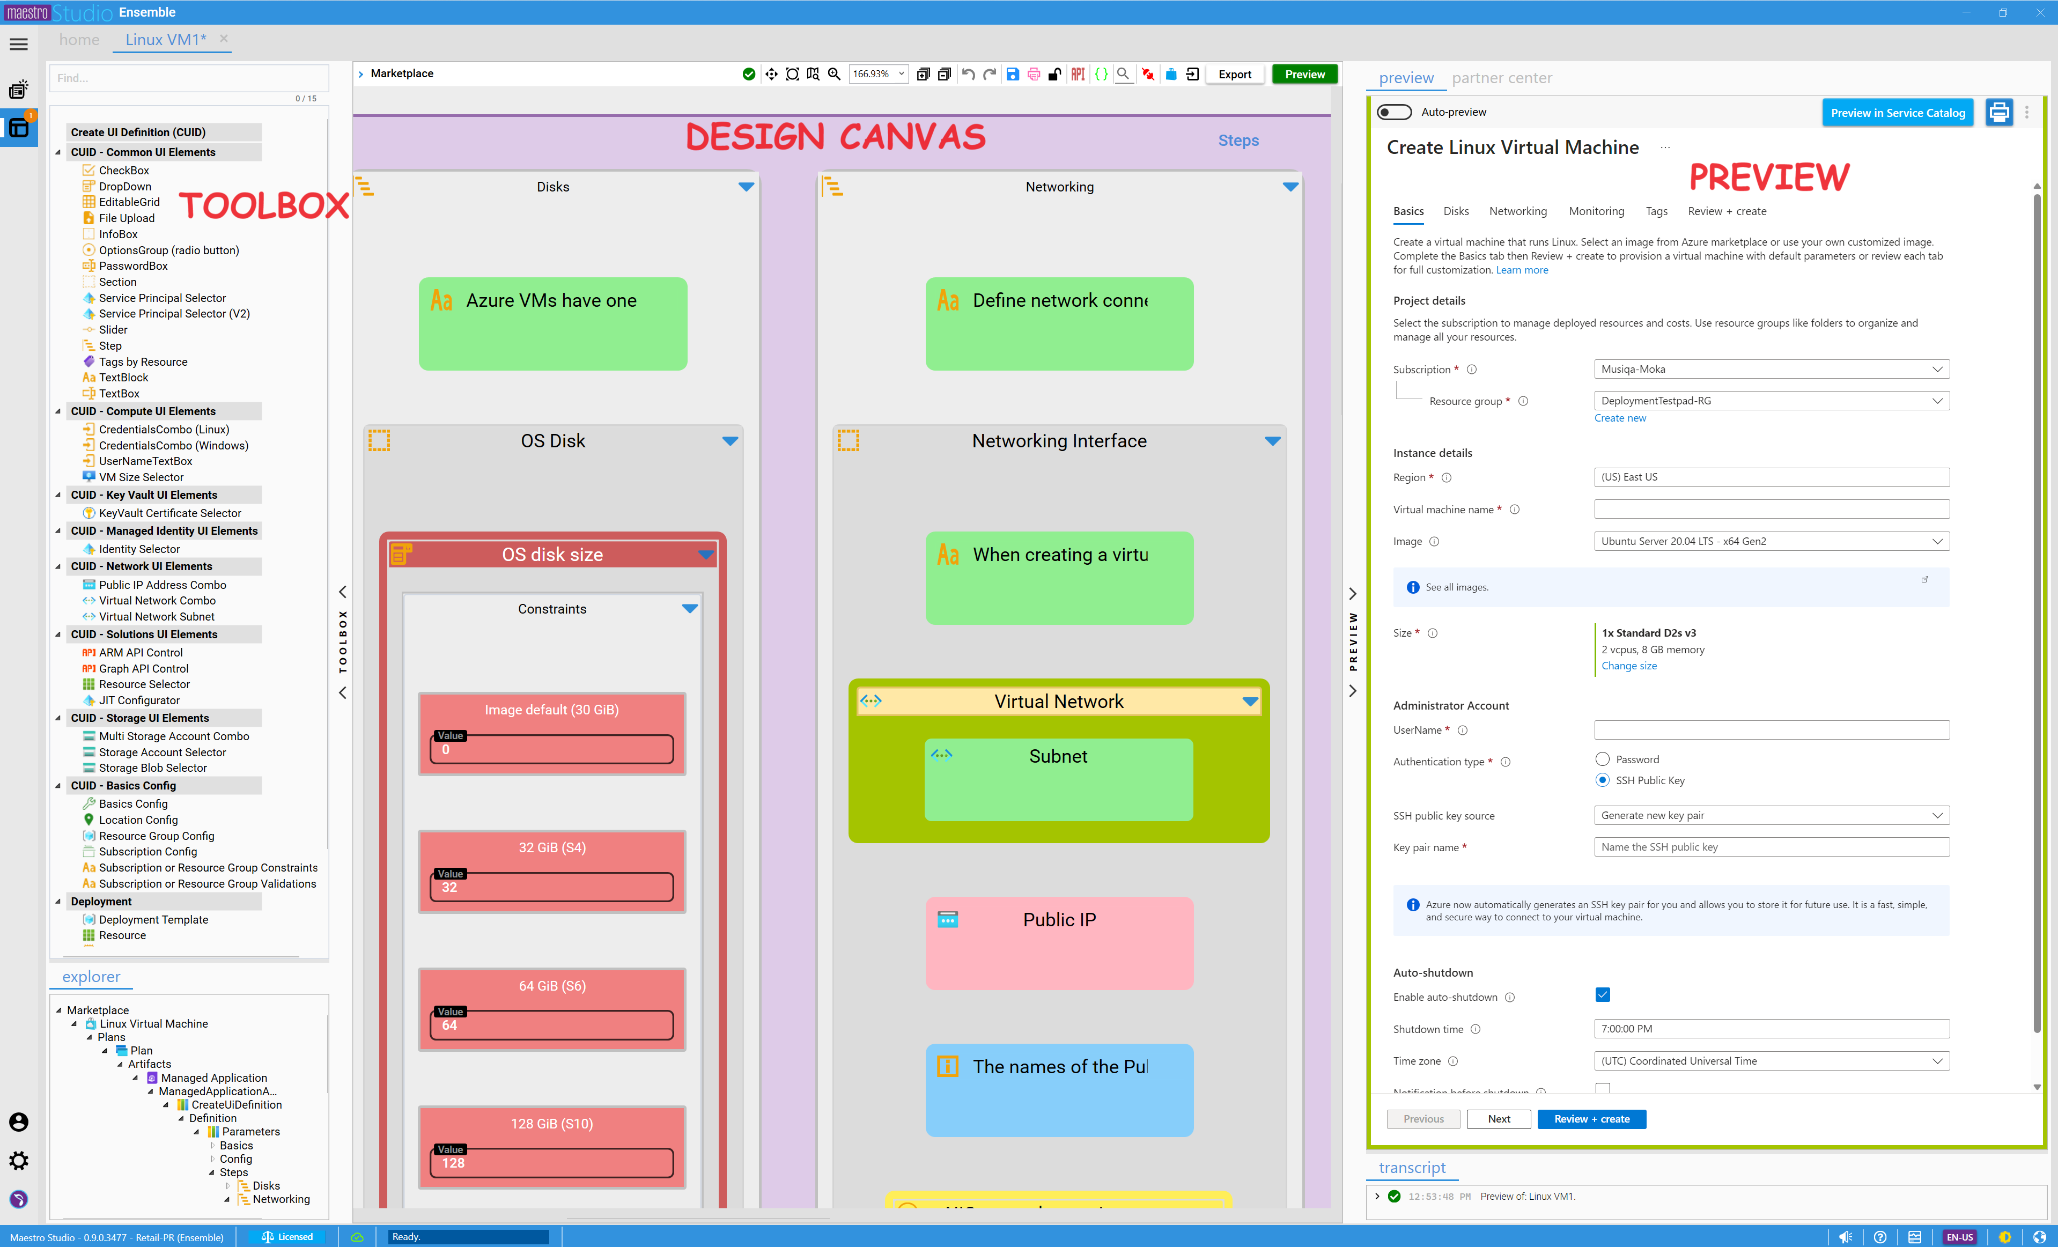The height and width of the screenshot is (1247, 2058).
Task: Click the import arrow icon beside Export
Action: [1193, 75]
